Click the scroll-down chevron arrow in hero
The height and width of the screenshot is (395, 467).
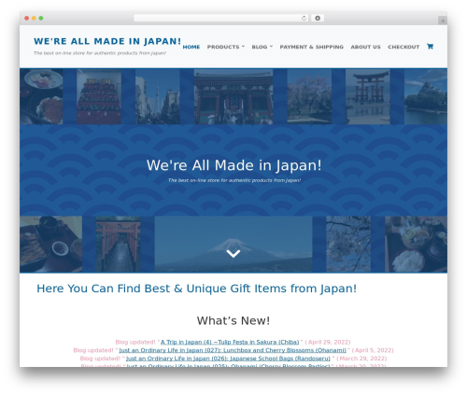[x=233, y=253]
